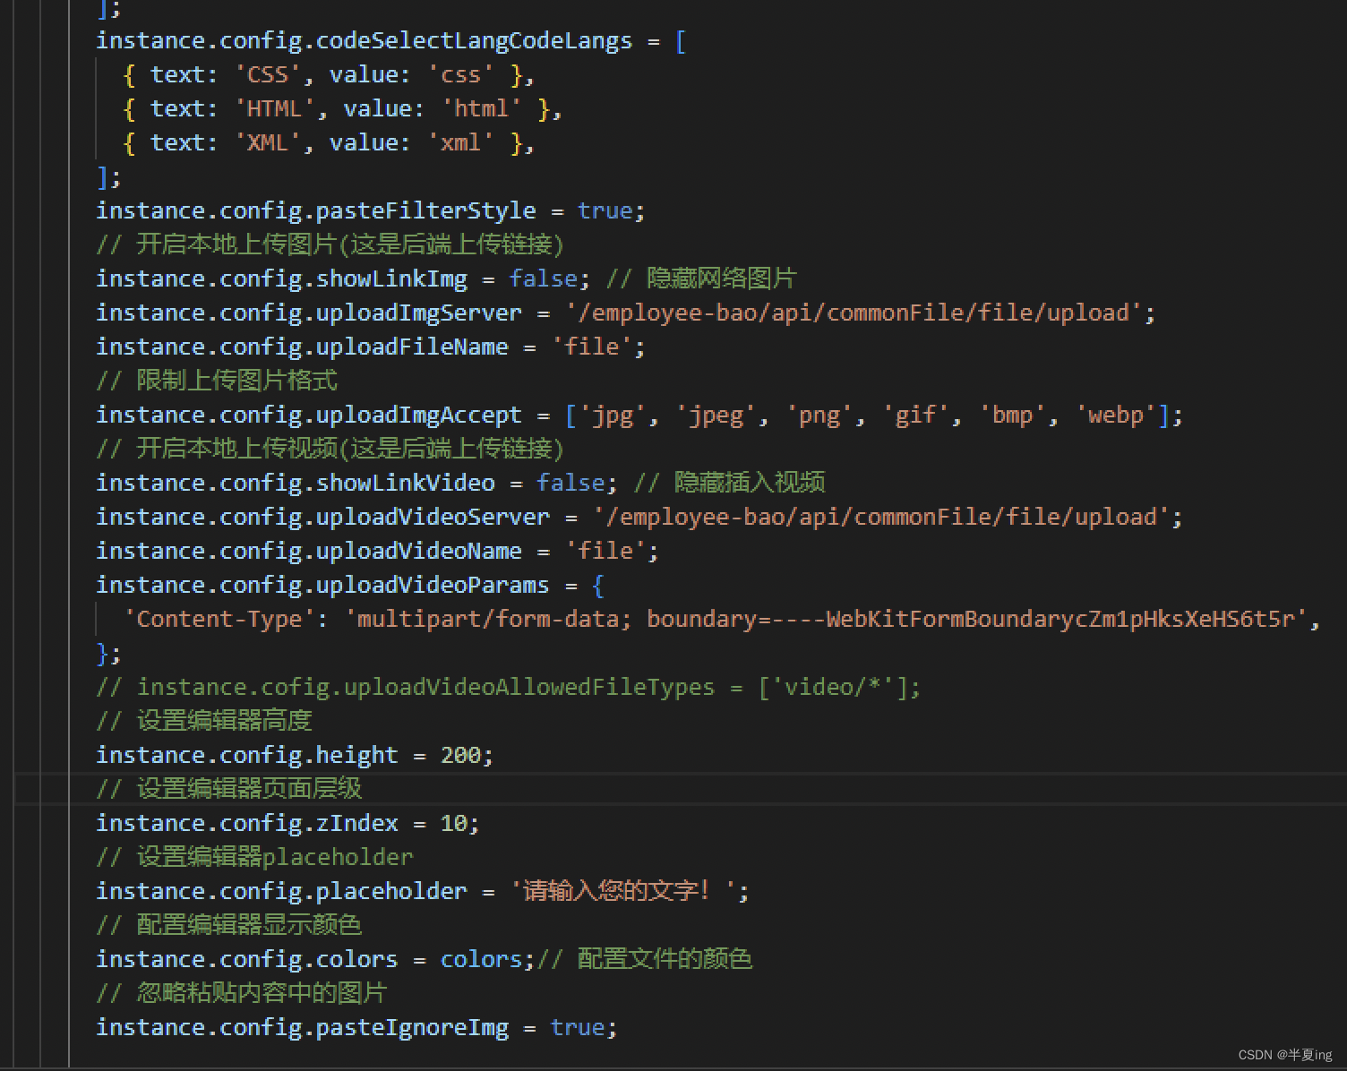1347x1071 pixels.
Task: Click the comment '忽略粘贴内容中的图片'
Action: coord(242,994)
